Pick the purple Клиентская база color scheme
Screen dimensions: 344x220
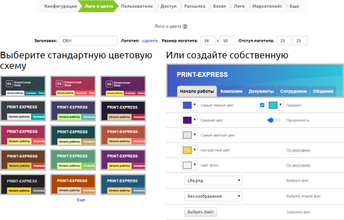pyautogui.click(x=123, y=86)
